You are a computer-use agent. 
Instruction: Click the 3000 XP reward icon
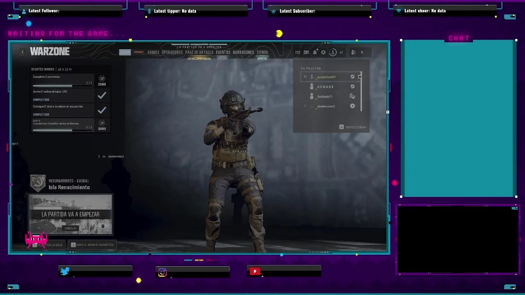click(x=102, y=125)
